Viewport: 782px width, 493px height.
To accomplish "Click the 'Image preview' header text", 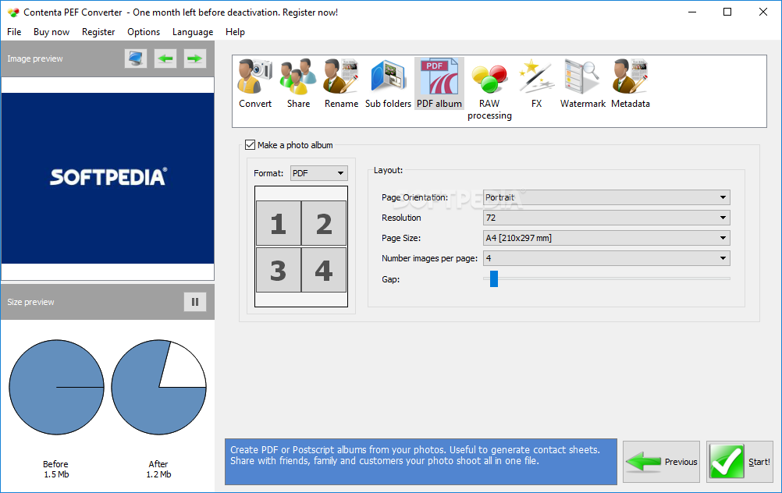I will coord(35,59).
